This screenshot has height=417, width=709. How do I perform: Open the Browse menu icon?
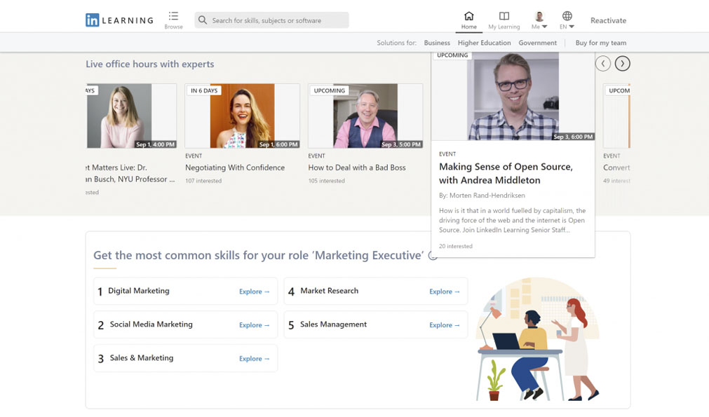173,16
